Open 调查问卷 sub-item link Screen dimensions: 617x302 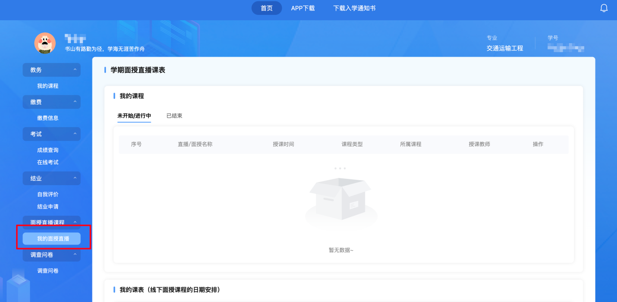(48, 271)
